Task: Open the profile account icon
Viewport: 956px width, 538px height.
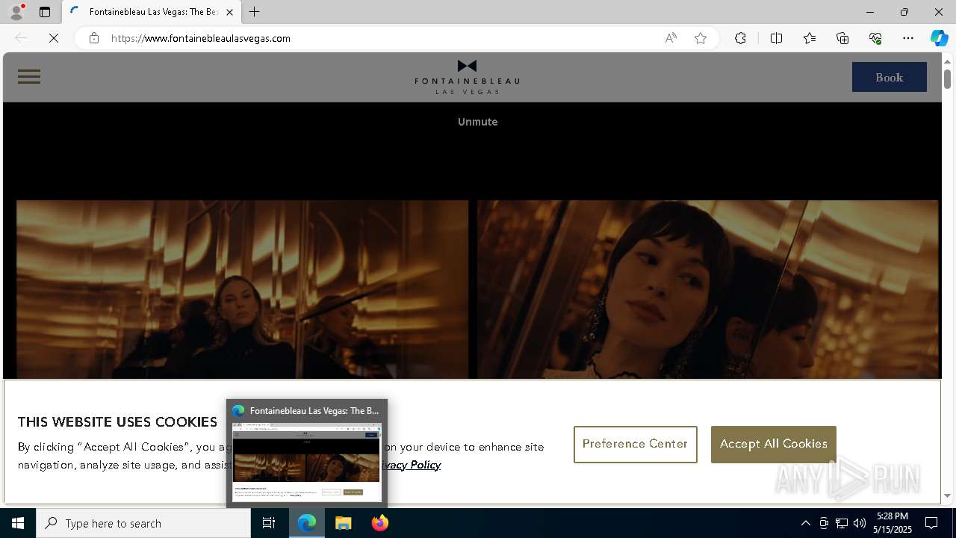Action: click(16, 12)
